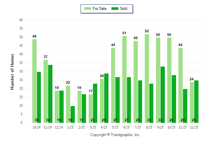Select the 11/24 Sold bar showing 34
Image resolution: width=213 pixels, height=143 pixels.
50,94
